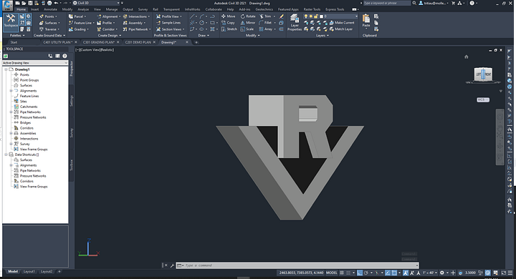Toggle clean screen icon in status bar

(504, 273)
